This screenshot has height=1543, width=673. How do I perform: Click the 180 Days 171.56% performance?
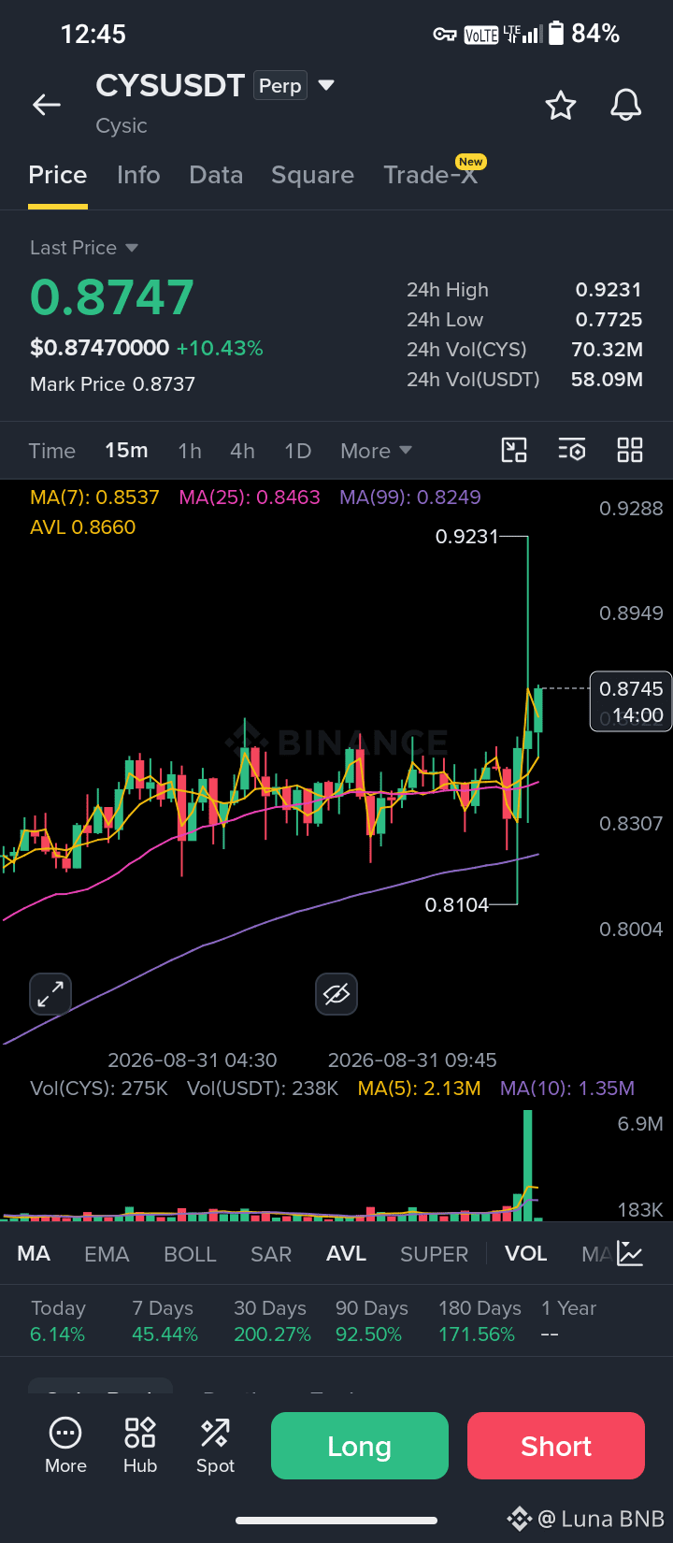tap(480, 1320)
